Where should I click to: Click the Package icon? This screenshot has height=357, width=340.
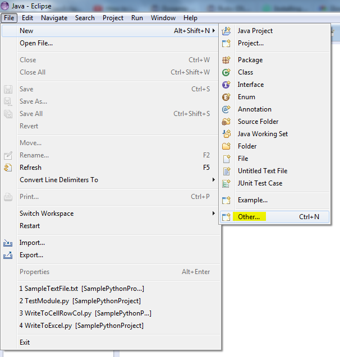tap(226, 60)
